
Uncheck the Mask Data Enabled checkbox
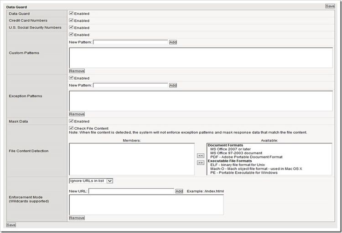[x=71, y=121]
